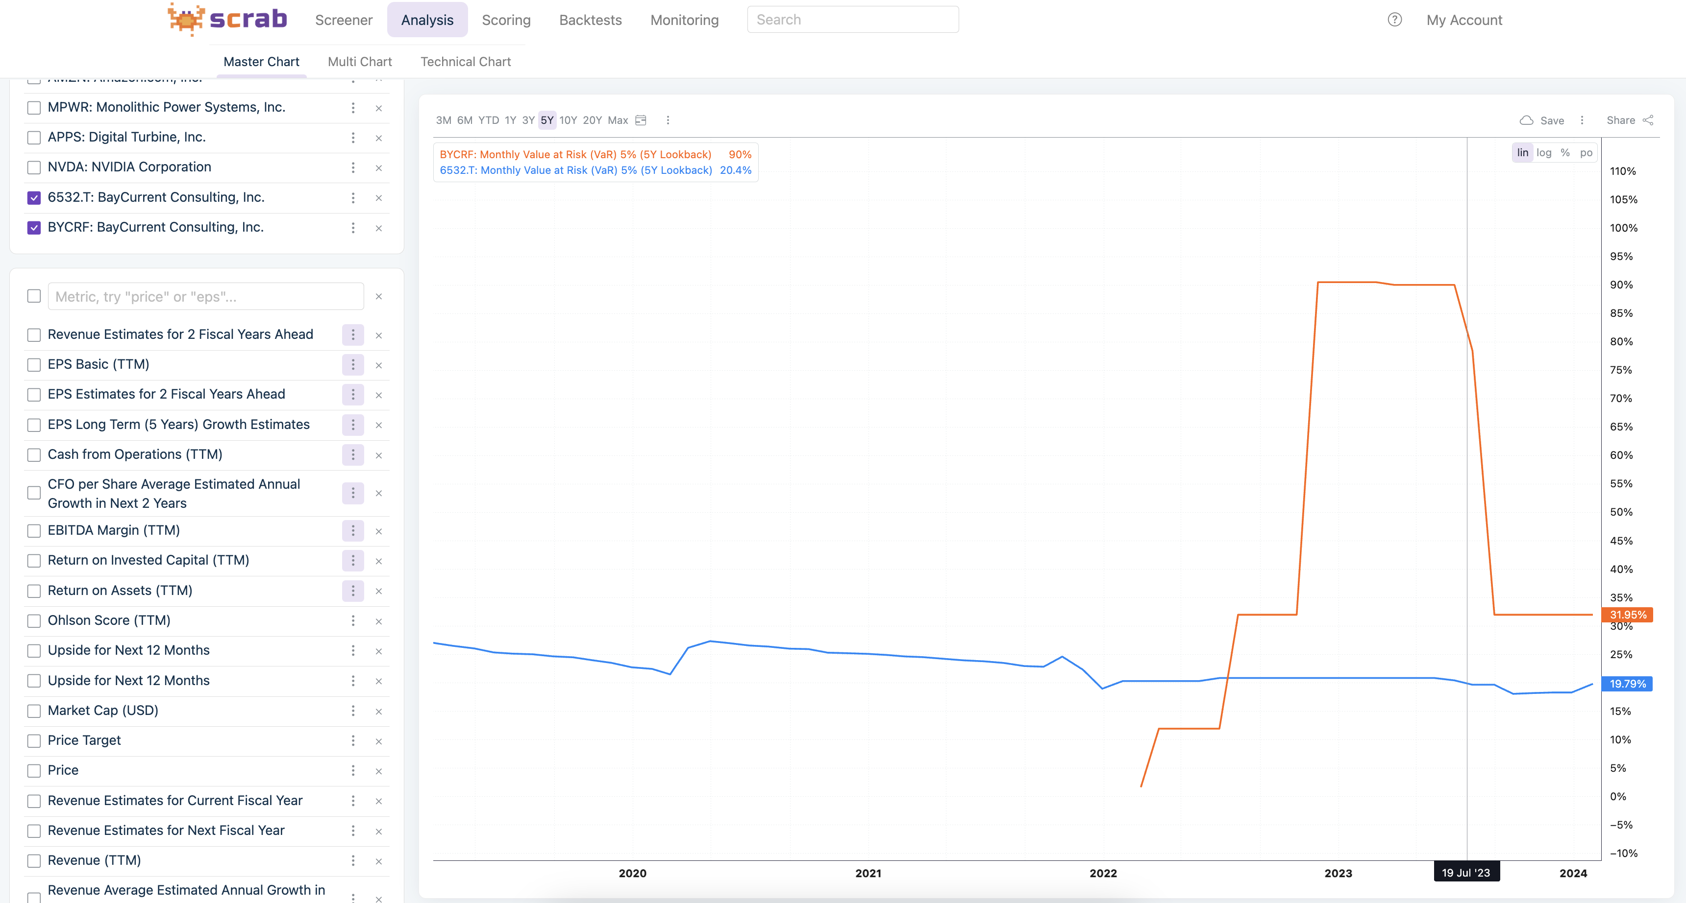Image resolution: width=1686 pixels, height=903 pixels.
Task: Focus the metric search input field
Action: tap(205, 296)
